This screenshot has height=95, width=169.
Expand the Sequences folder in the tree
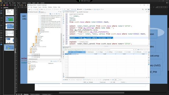[x=37, y=29]
